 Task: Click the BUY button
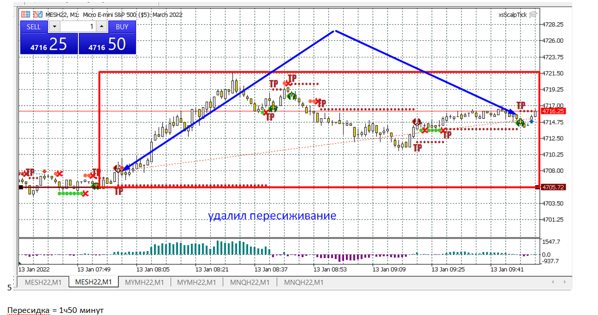pyautogui.click(x=122, y=27)
